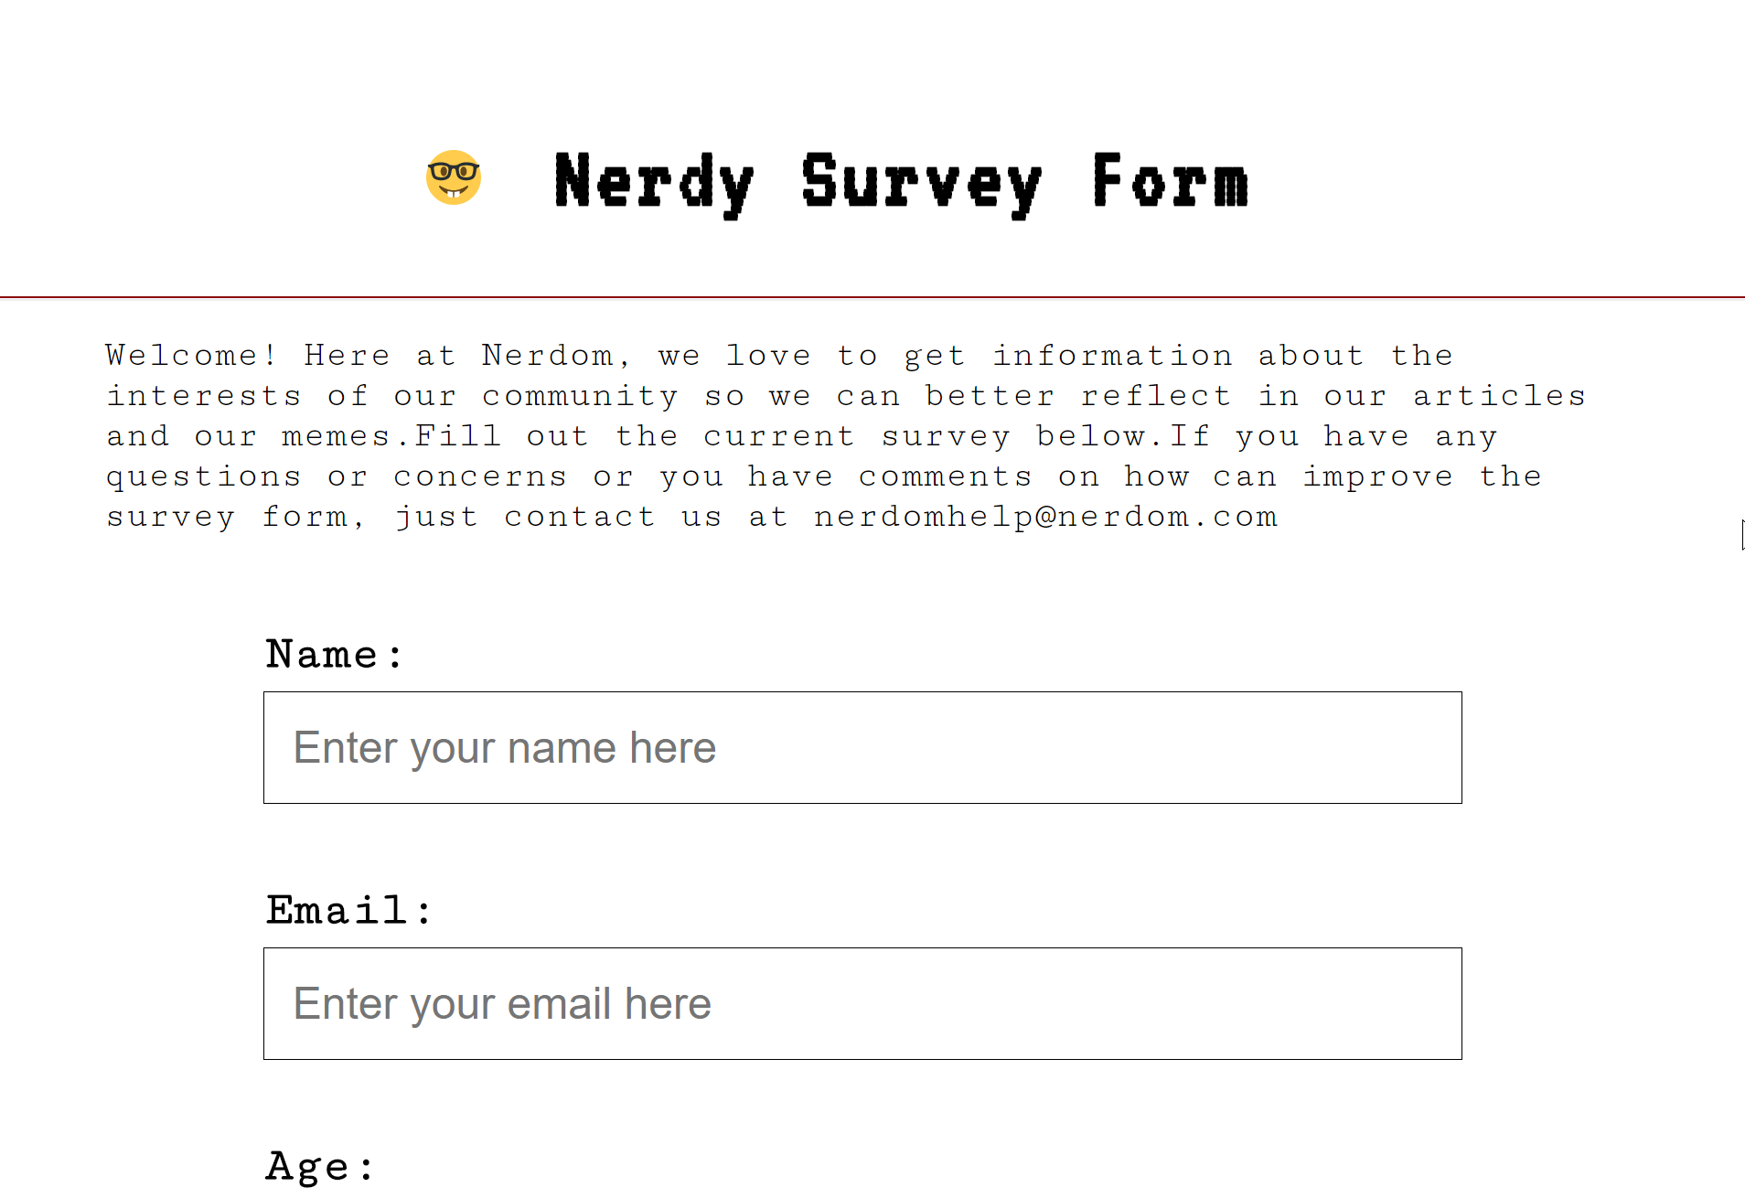The image size is (1745, 1198).
Task: Click the Name: label
Action: 334,655
